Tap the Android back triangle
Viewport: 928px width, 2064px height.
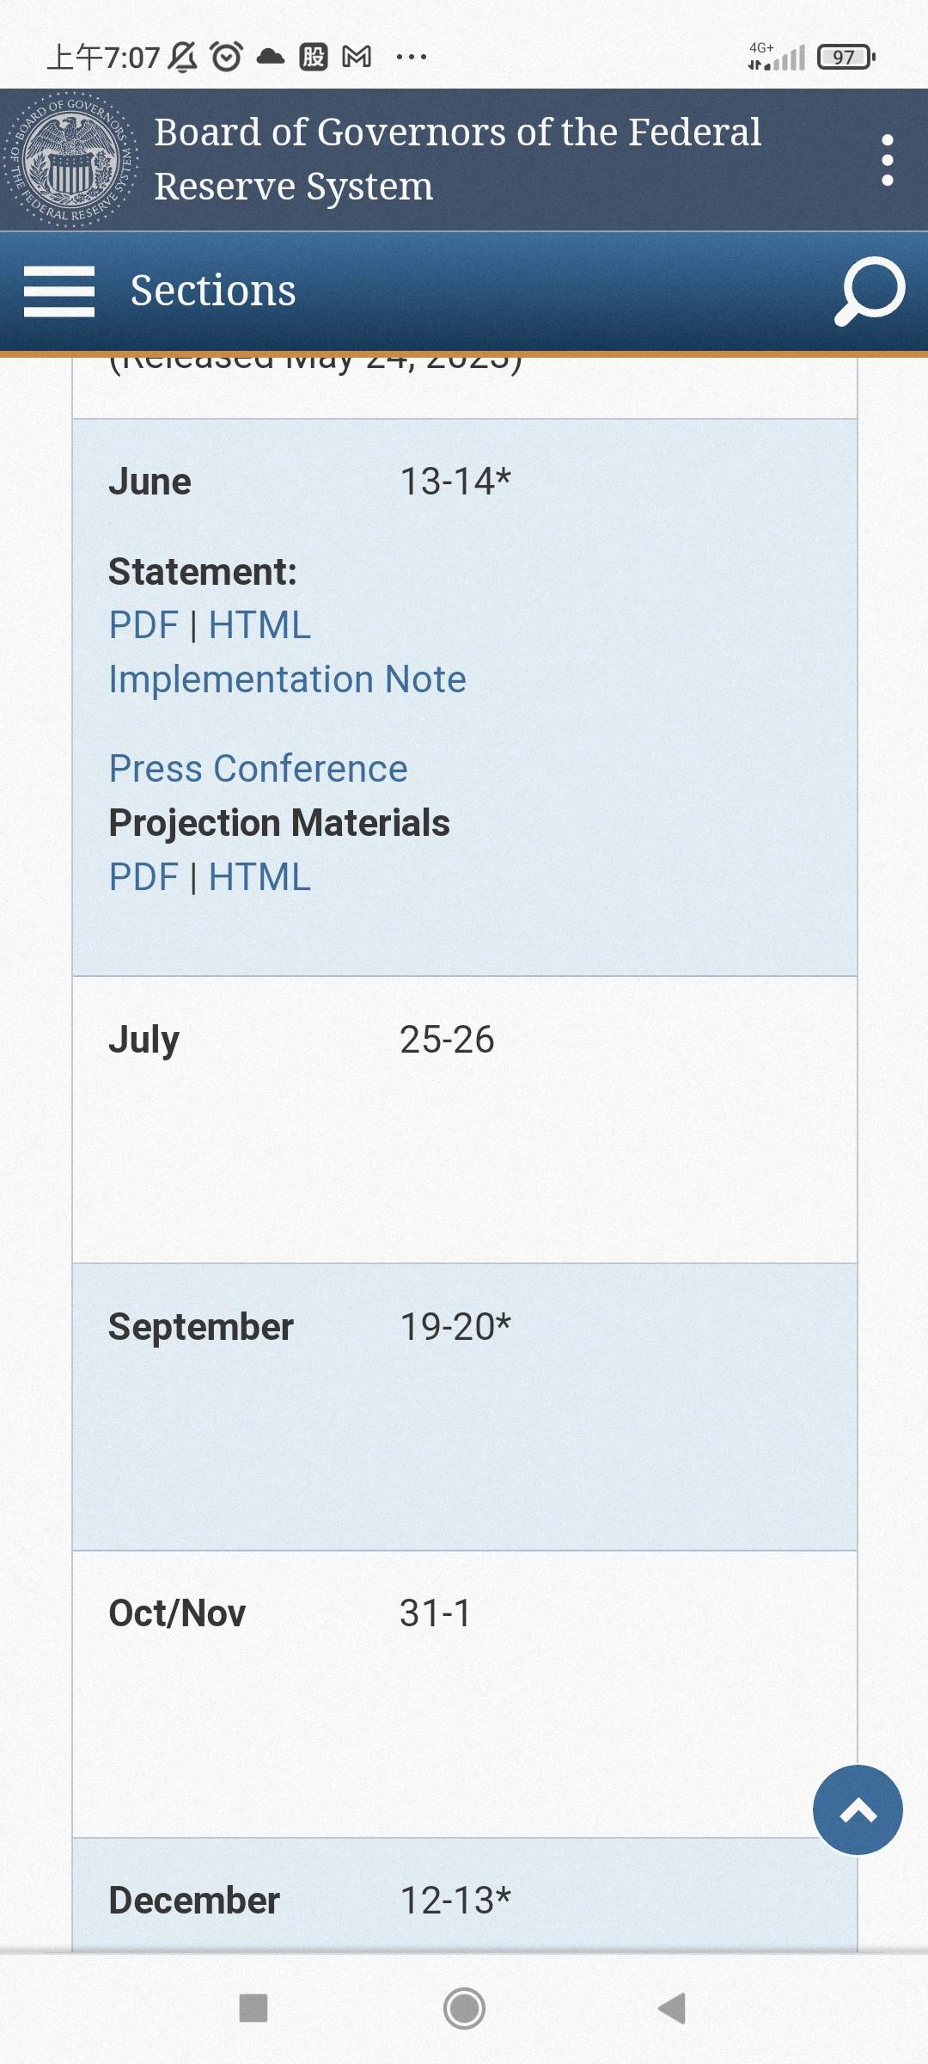click(672, 2009)
